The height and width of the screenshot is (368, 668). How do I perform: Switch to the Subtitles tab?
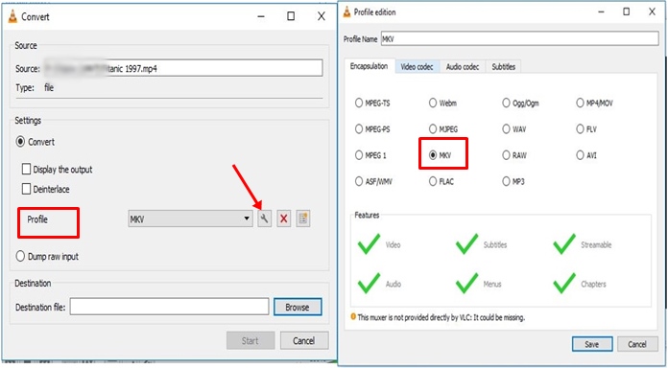pos(503,67)
